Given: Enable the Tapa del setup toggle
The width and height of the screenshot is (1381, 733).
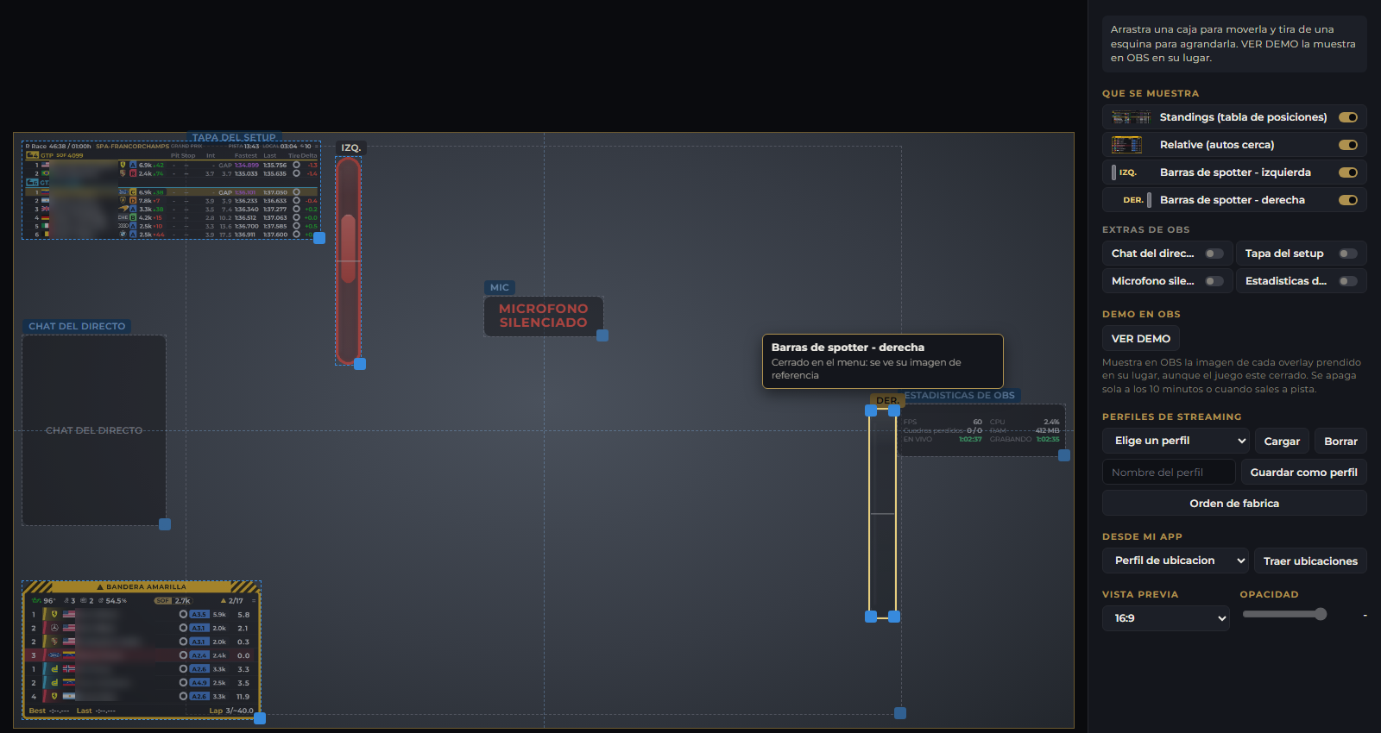Looking at the screenshot, I should click(1348, 254).
